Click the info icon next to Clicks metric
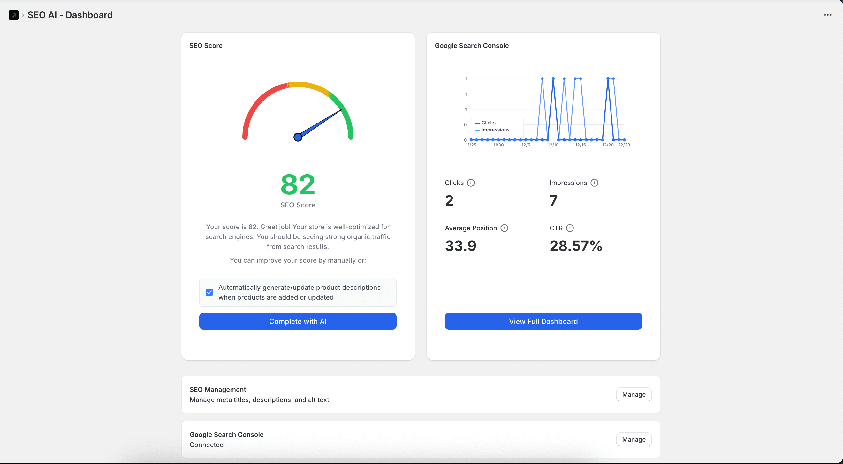Screen dimensions: 843x464 [471, 183]
